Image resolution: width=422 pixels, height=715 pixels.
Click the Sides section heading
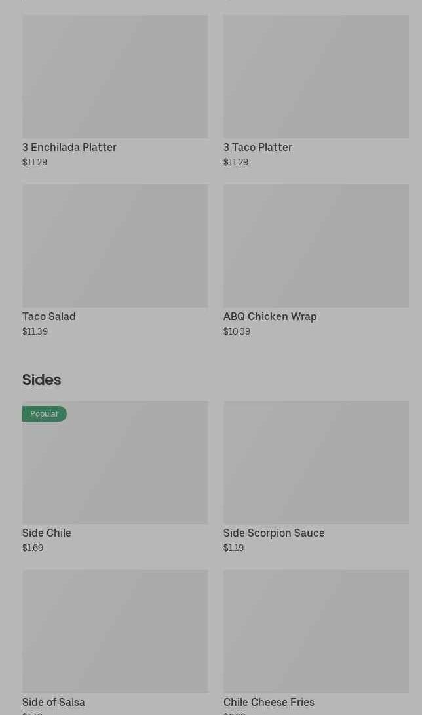(41, 380)
